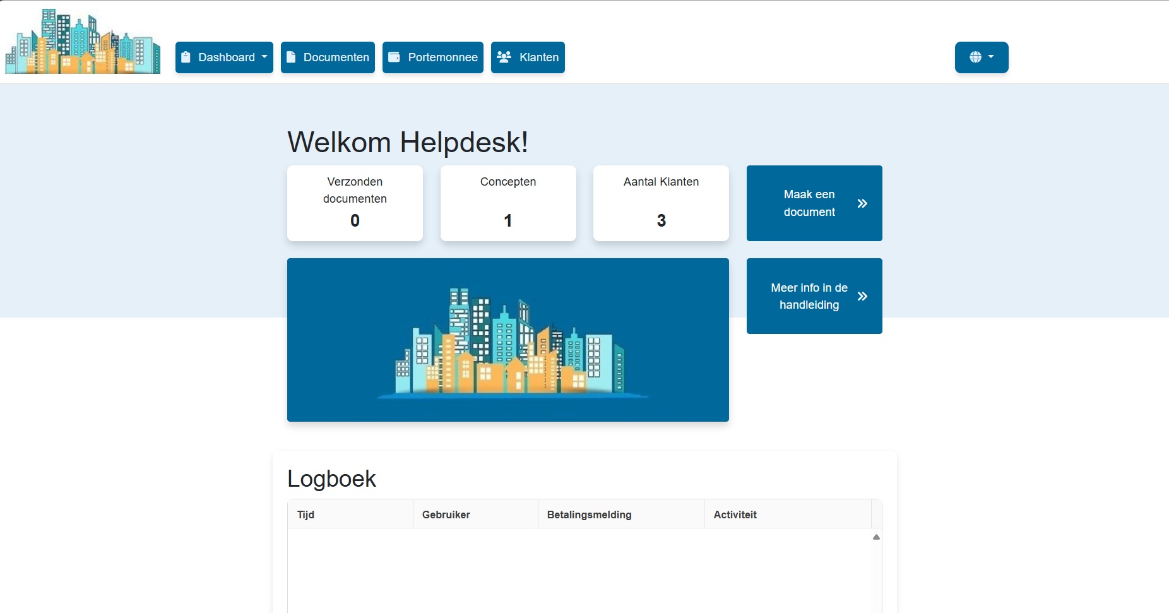Click the globe language icon

click(x=975, y=57)
